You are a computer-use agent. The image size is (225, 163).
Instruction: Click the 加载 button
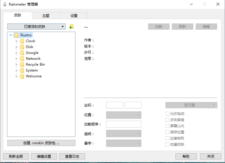pyautogui.click(x=159, y=26)
